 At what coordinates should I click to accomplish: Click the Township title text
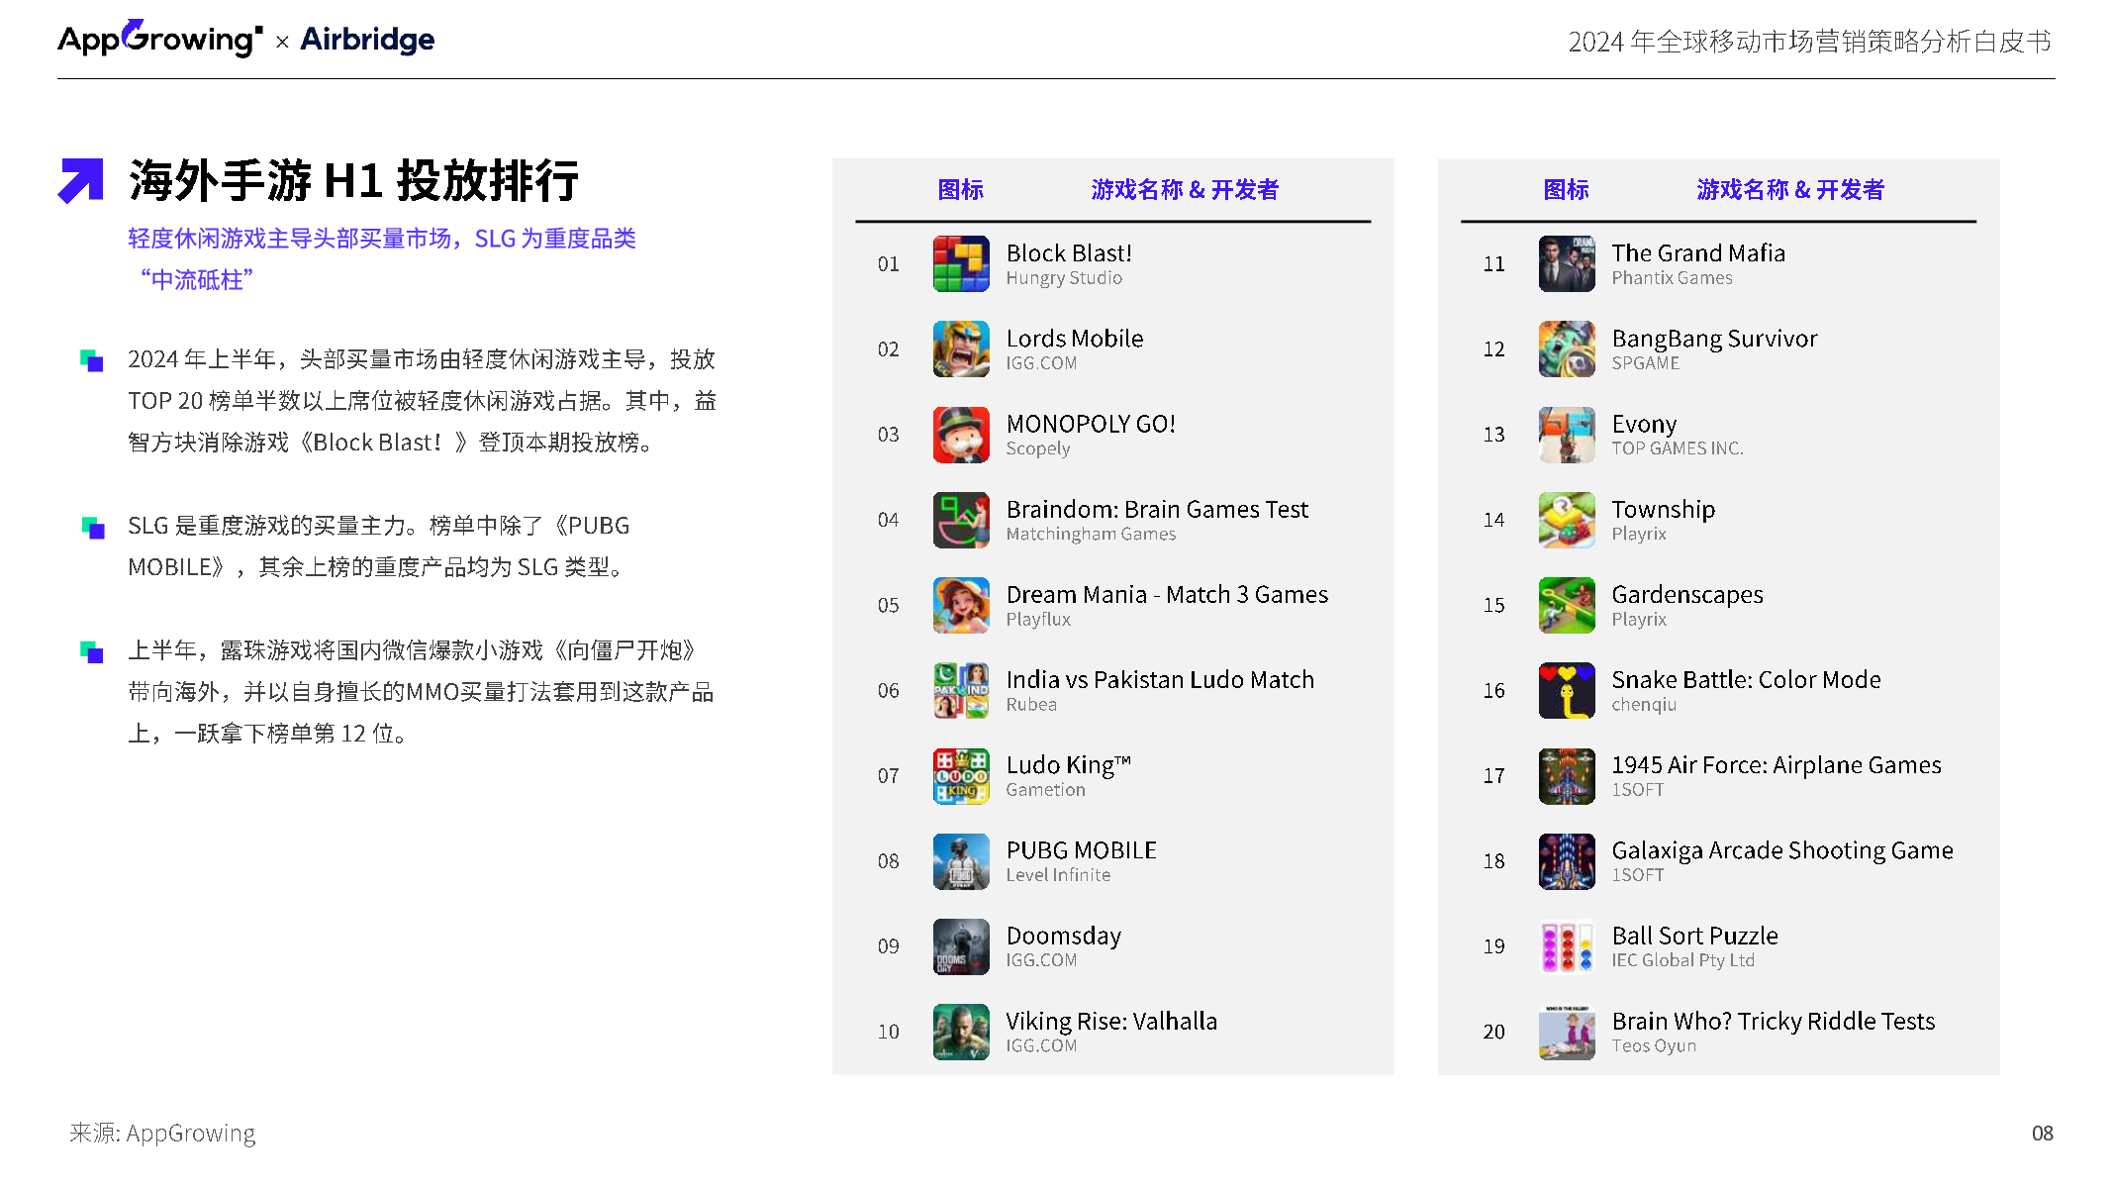coord(1663,510)
